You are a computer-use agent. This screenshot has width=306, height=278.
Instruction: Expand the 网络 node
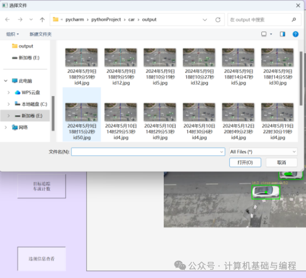[6, 127]
